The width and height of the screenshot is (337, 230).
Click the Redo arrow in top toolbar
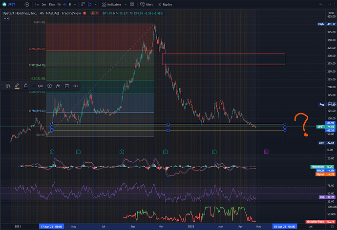pos(329,4)
